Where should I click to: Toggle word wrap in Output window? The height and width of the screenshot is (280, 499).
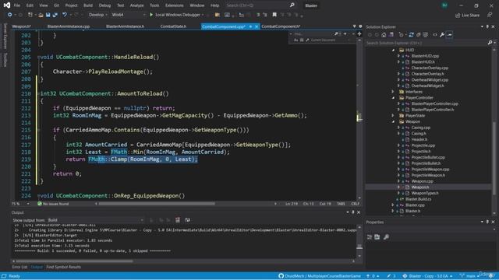point(187,220)
